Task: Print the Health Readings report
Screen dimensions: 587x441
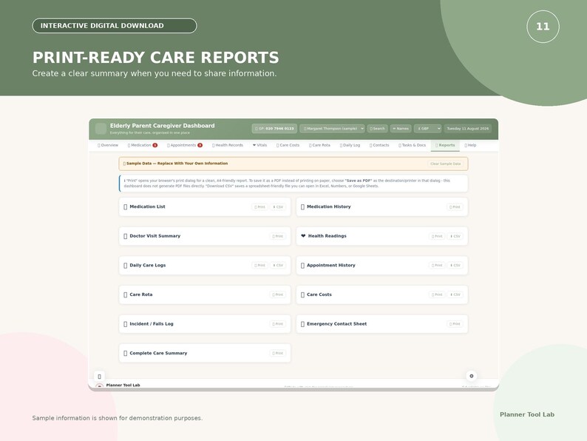Action: [x=437, y=236]
